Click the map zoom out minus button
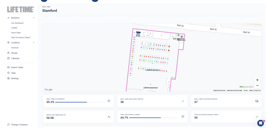 257,86
